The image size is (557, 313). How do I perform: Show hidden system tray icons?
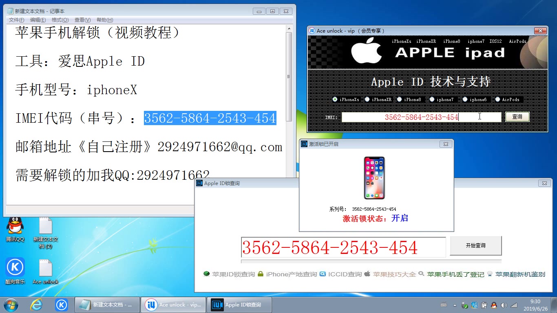point(455,305)
